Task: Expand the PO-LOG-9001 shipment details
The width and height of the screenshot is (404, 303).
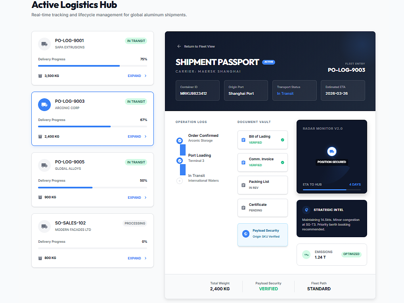Action: pyautogui.click(x=137, y=76)
